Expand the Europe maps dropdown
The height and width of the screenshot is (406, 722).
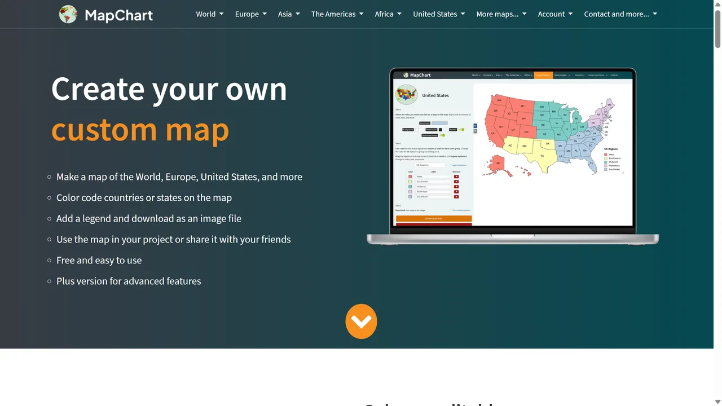click(x=251, y=14)
